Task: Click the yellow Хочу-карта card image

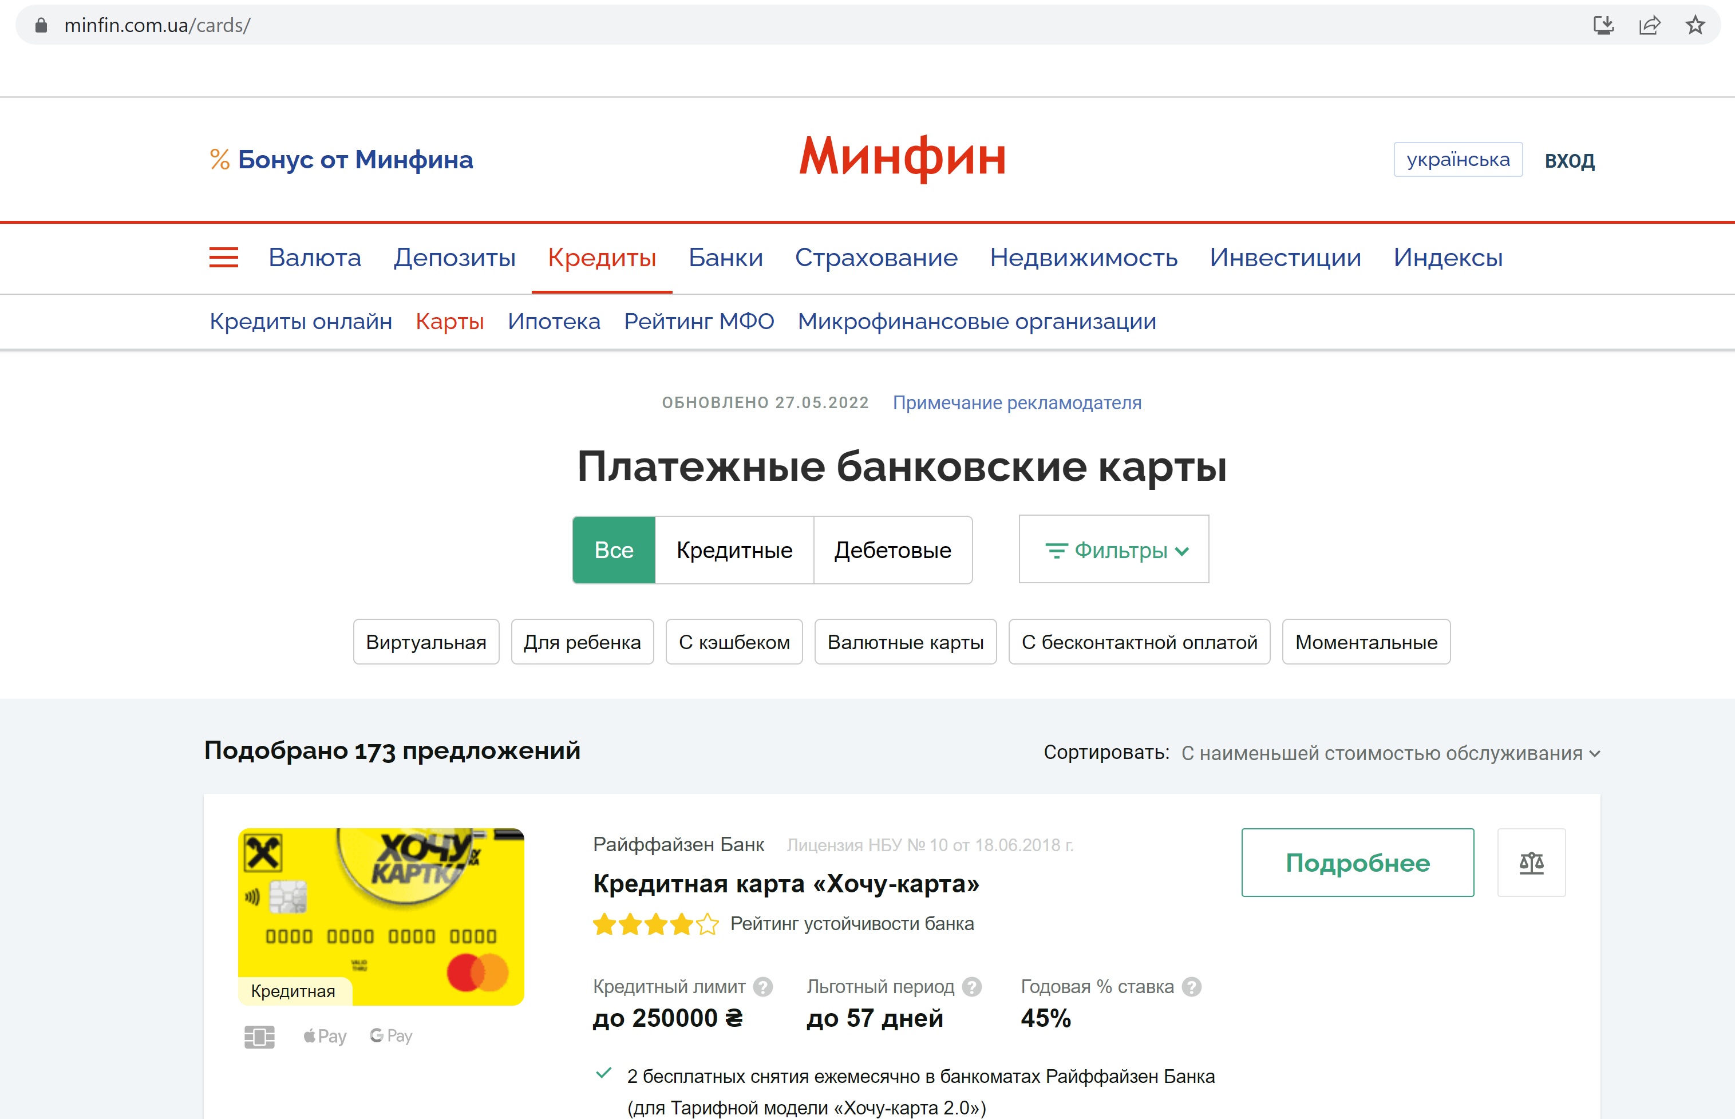Action: pos(381,917)
